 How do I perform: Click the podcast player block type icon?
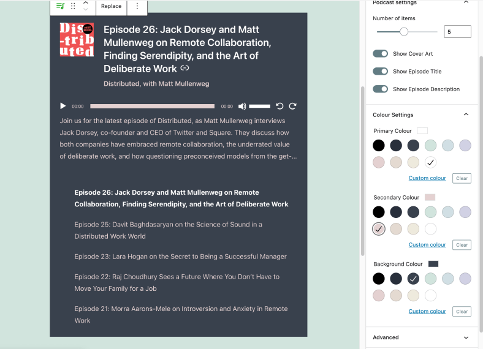pyautogui.click(x=60, y=6)
